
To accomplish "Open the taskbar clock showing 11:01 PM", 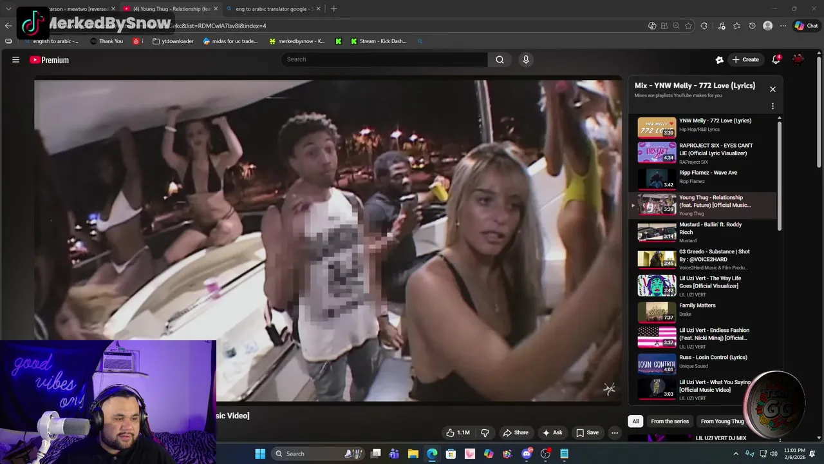I will pos(794,454).
